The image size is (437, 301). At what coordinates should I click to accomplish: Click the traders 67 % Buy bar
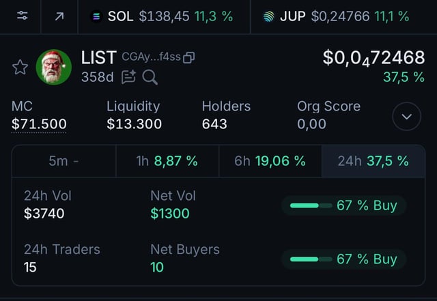343,259
